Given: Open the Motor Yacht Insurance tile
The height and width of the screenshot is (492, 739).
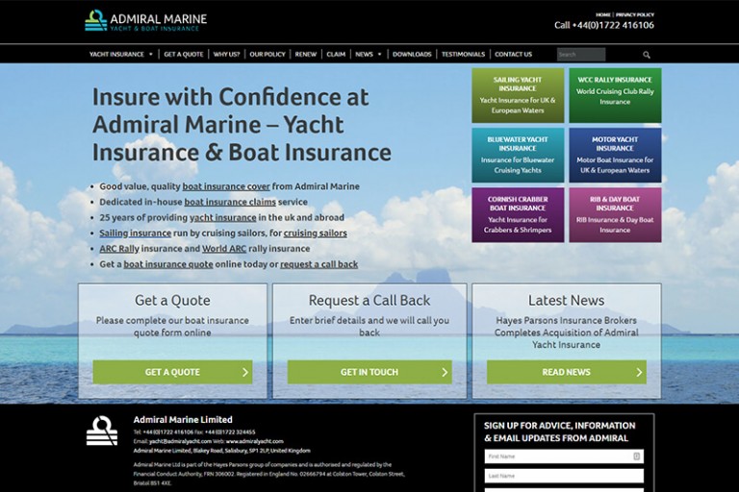Looking at the screenshot, I should pyautogui.click(x=615, y=155).
